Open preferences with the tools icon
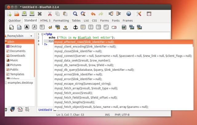197x125 pixels. coord(139,14)
